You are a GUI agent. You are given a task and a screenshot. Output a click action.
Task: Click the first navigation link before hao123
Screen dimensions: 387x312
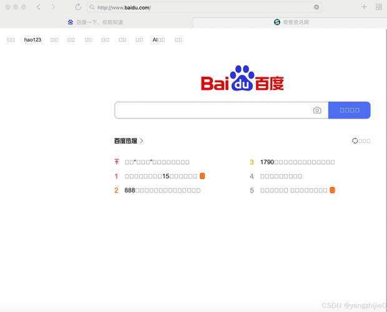tap(11, 40)
